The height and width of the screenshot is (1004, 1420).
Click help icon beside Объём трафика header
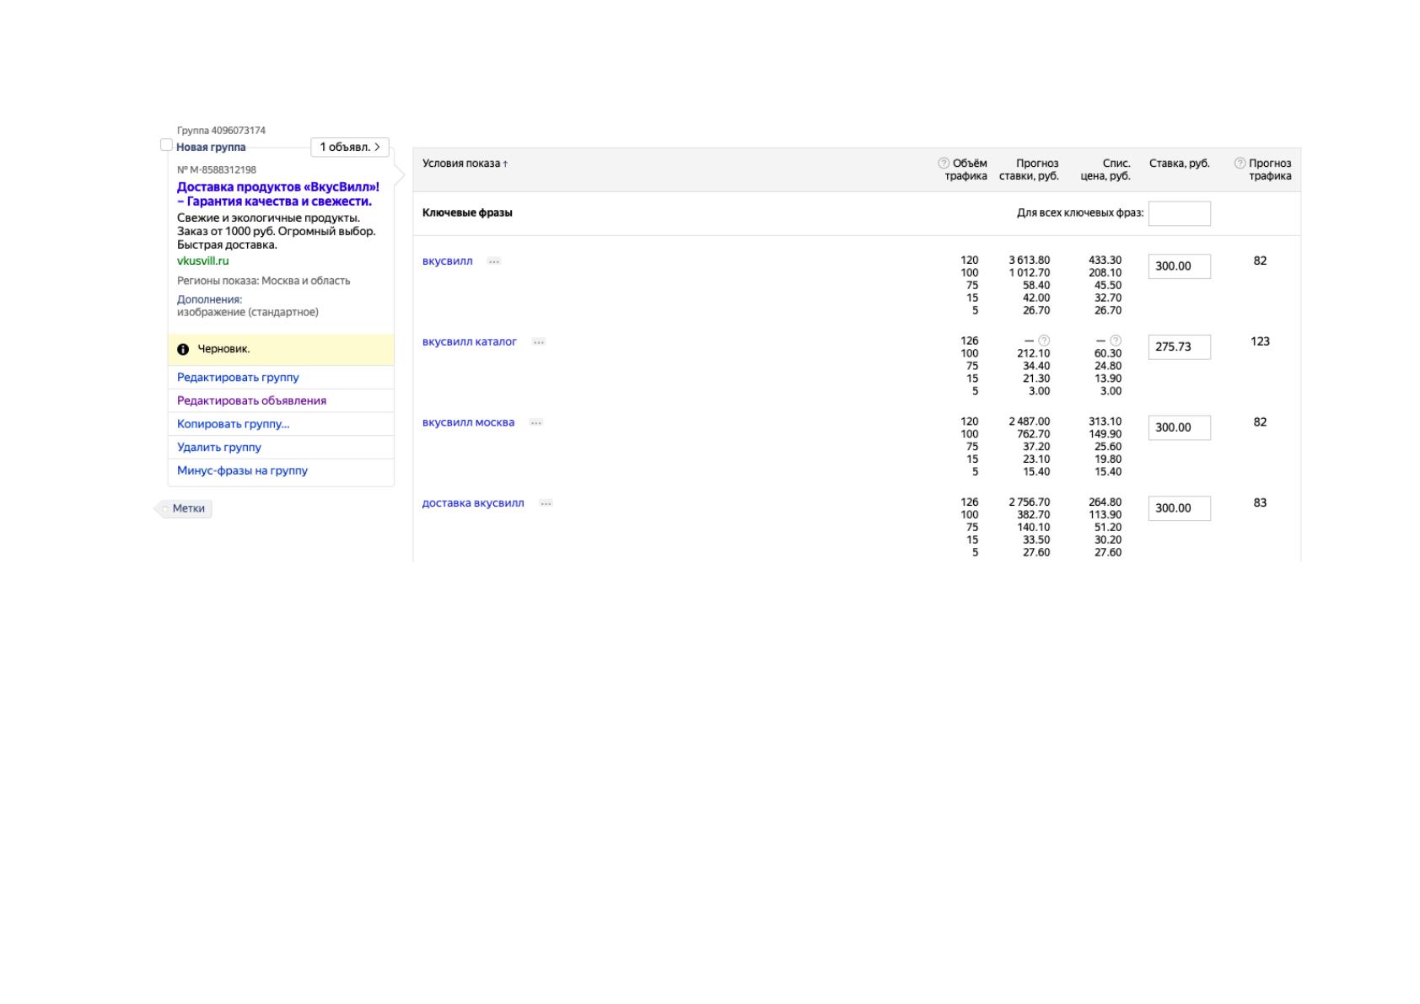tap(944, 164)
